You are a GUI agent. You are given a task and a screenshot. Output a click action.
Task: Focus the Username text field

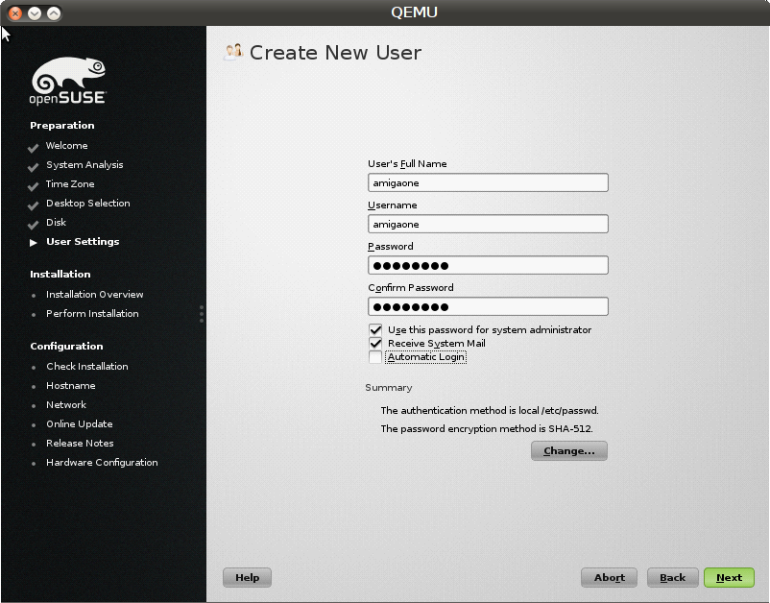(x=488, y=224)
